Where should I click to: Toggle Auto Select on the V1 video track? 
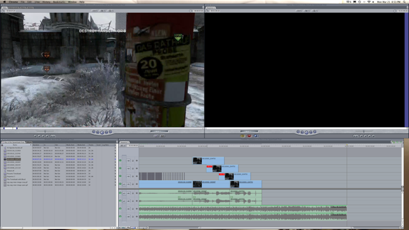(137, 184)
